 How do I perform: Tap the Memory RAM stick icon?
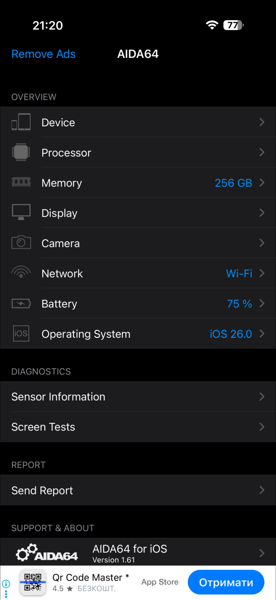21,182
